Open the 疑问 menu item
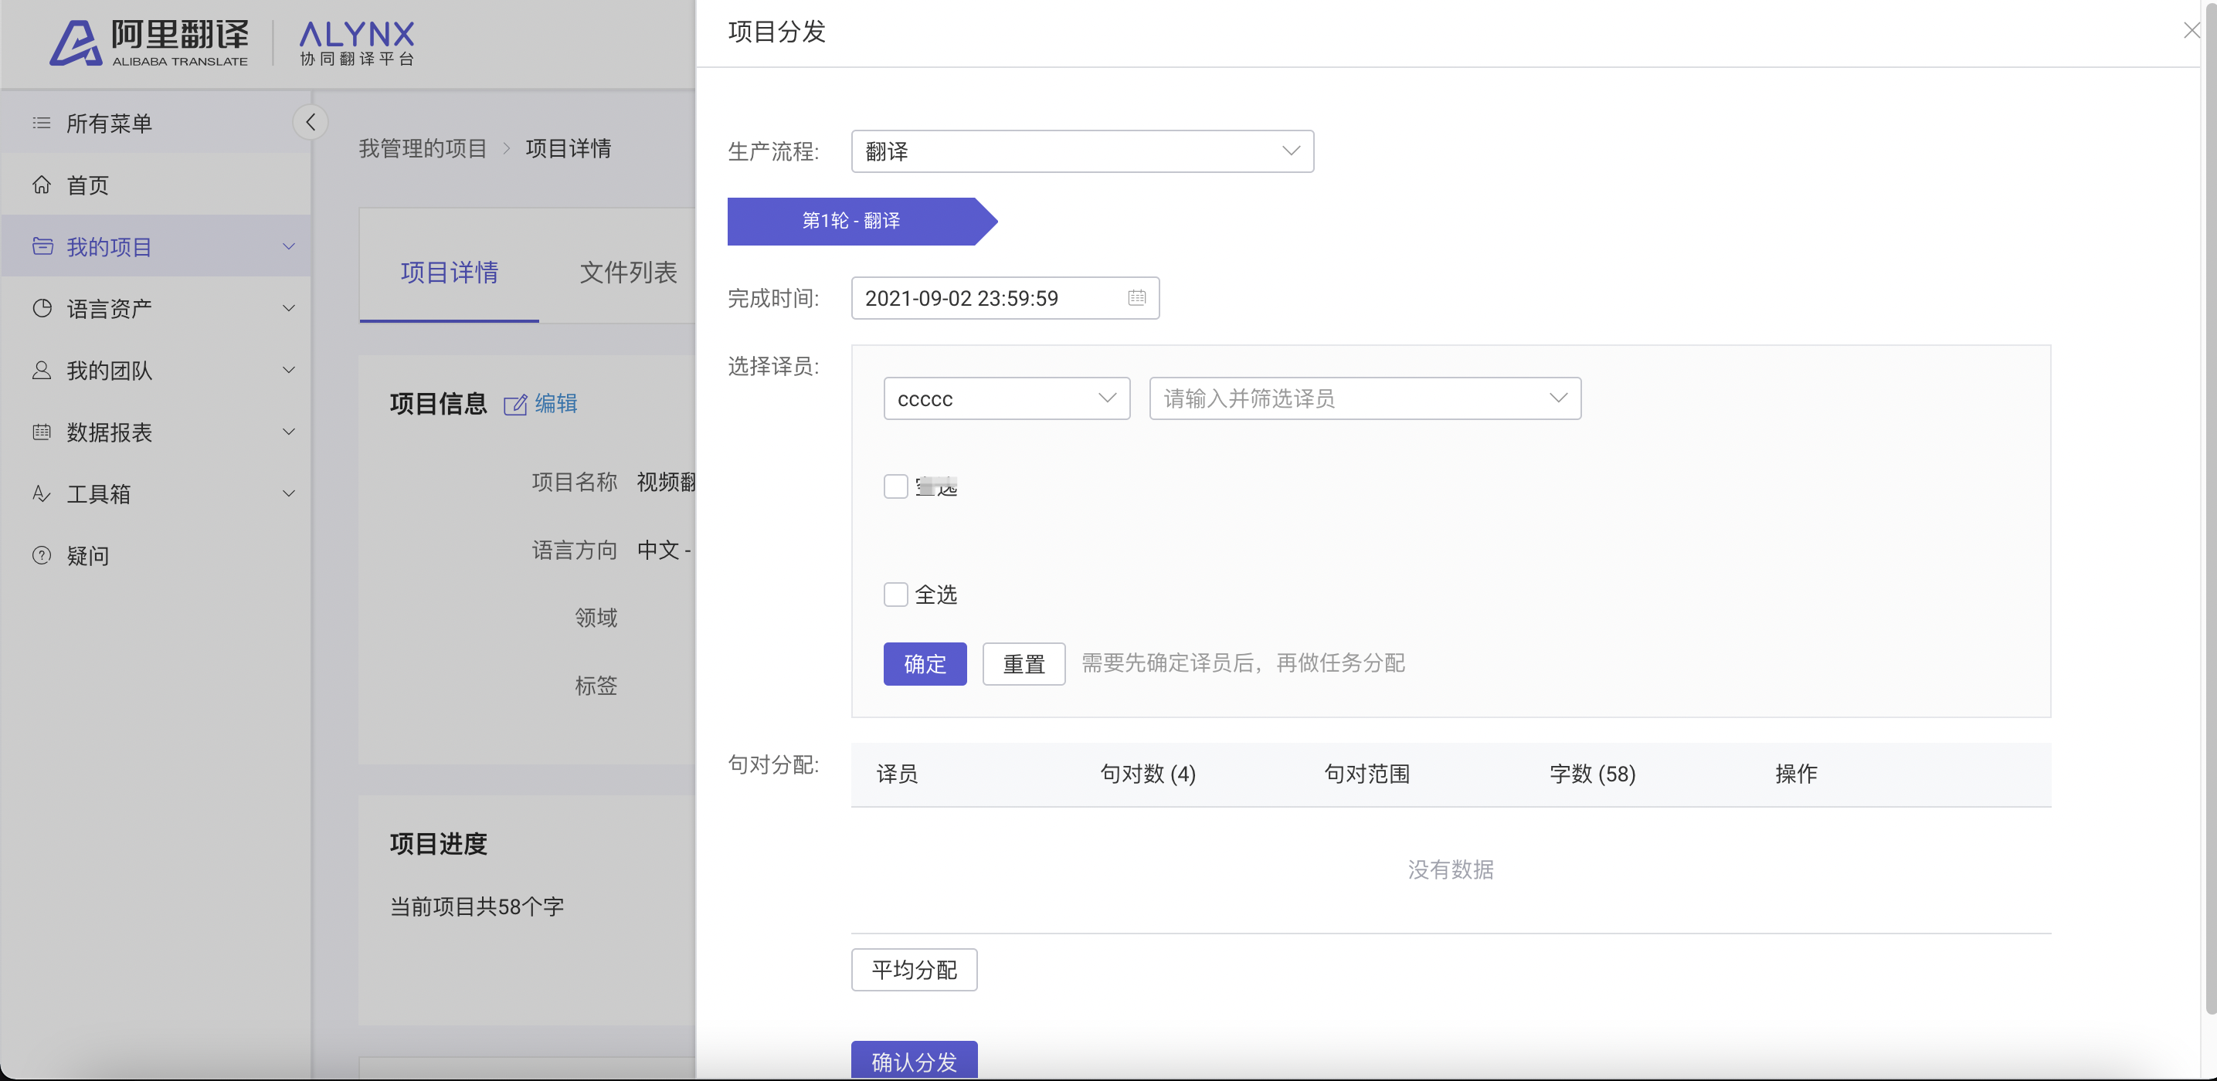 click(156, 555)
